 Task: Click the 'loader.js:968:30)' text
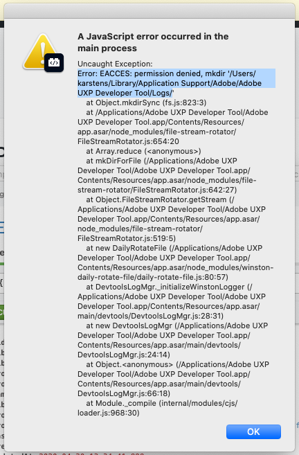pyautogui.click(x=109, y=413)
